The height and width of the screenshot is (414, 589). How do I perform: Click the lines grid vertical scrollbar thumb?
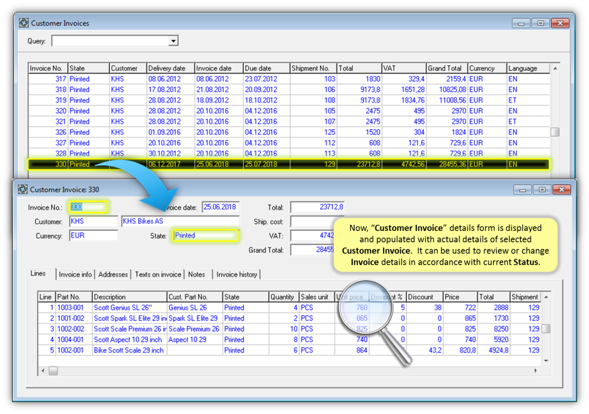(x=546, y=329)
